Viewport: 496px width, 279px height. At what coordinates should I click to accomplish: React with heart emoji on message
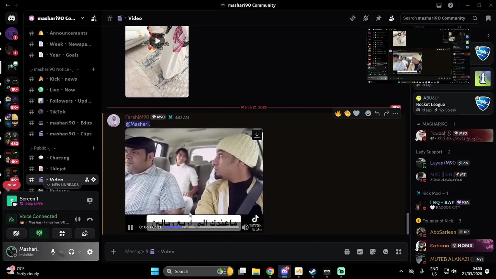click(356, 113)
